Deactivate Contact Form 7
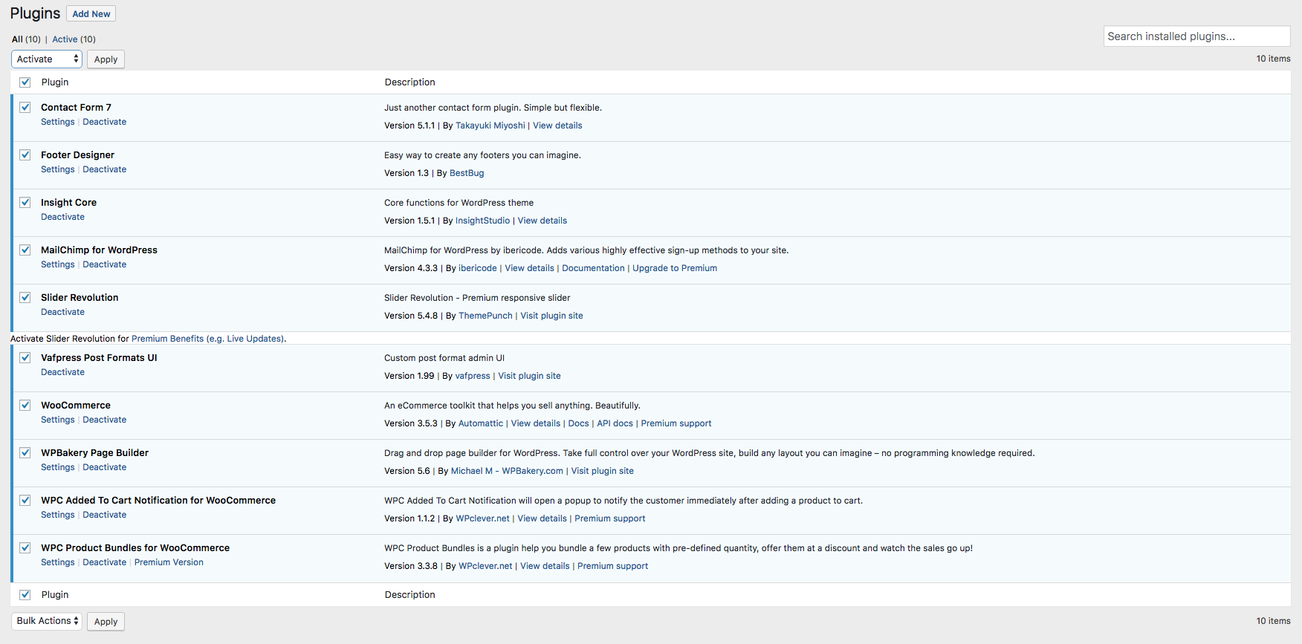1302x644 pixels. click(x=105, y=122)
